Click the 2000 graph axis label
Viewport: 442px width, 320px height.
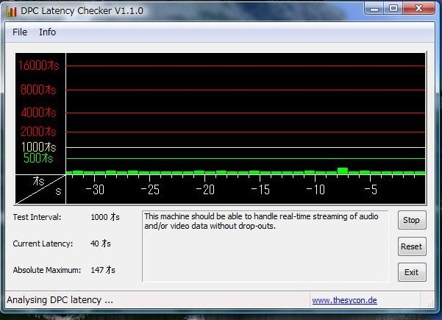click(38, 132)
